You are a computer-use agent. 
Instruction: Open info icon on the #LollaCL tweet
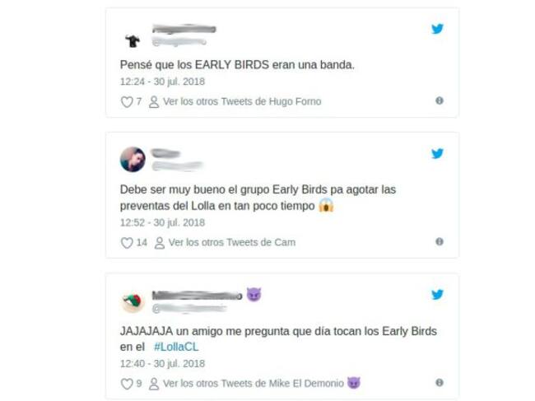click(440, 383)
